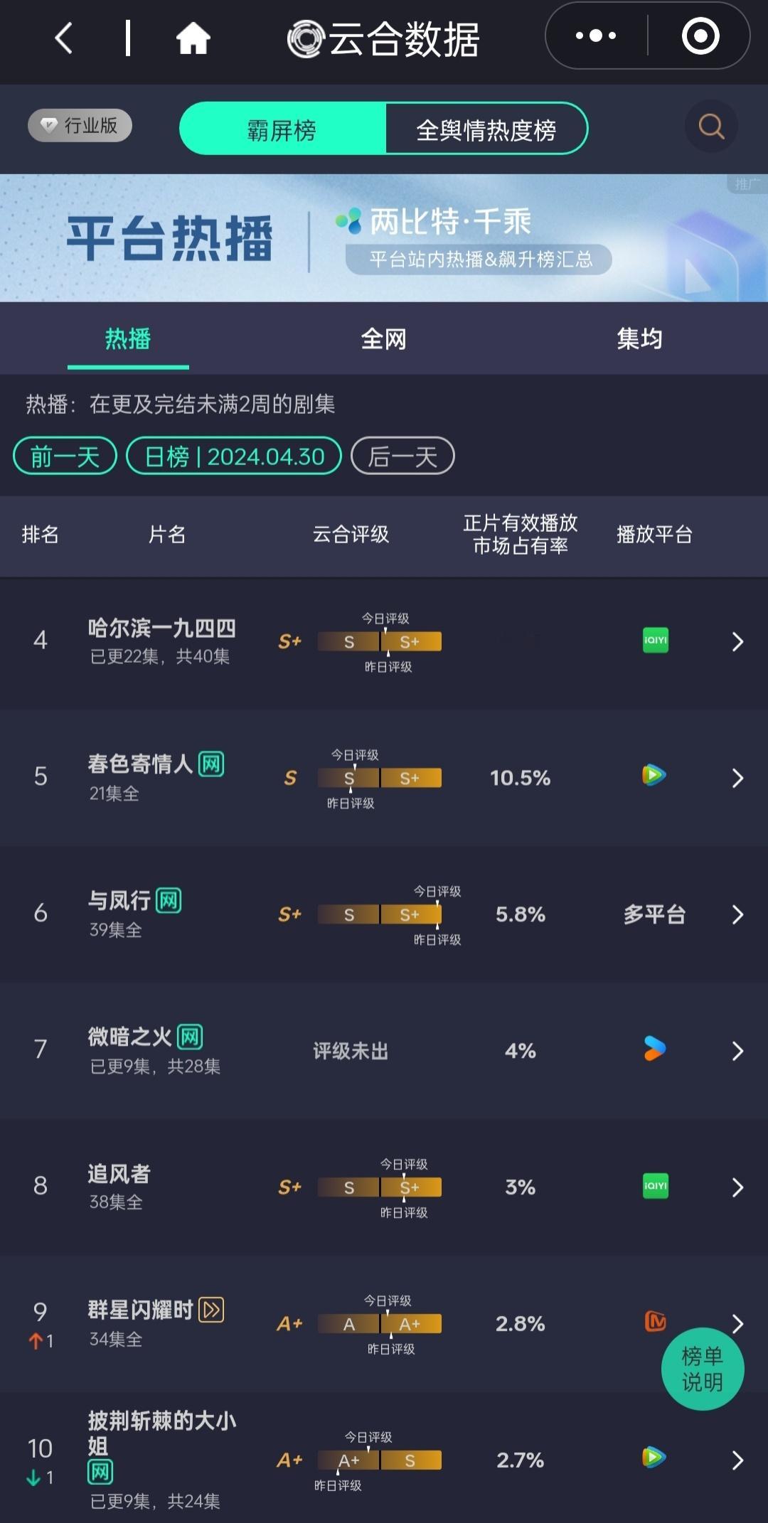Go to home via house icon
Screen dimensions: 768x1523
click(193, 38)
